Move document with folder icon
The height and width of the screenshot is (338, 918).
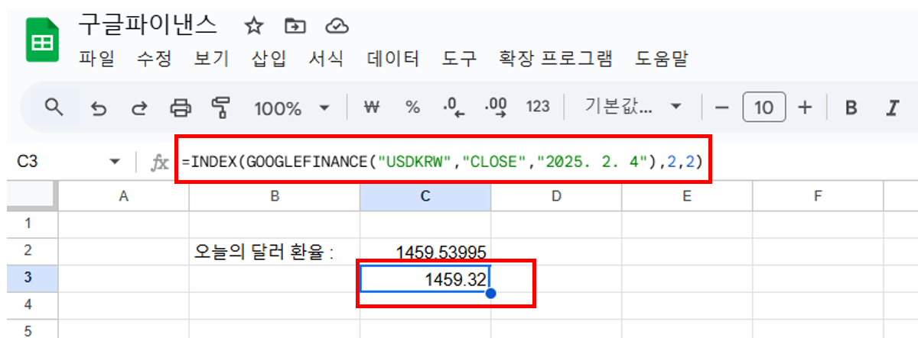tap(295, 27)
